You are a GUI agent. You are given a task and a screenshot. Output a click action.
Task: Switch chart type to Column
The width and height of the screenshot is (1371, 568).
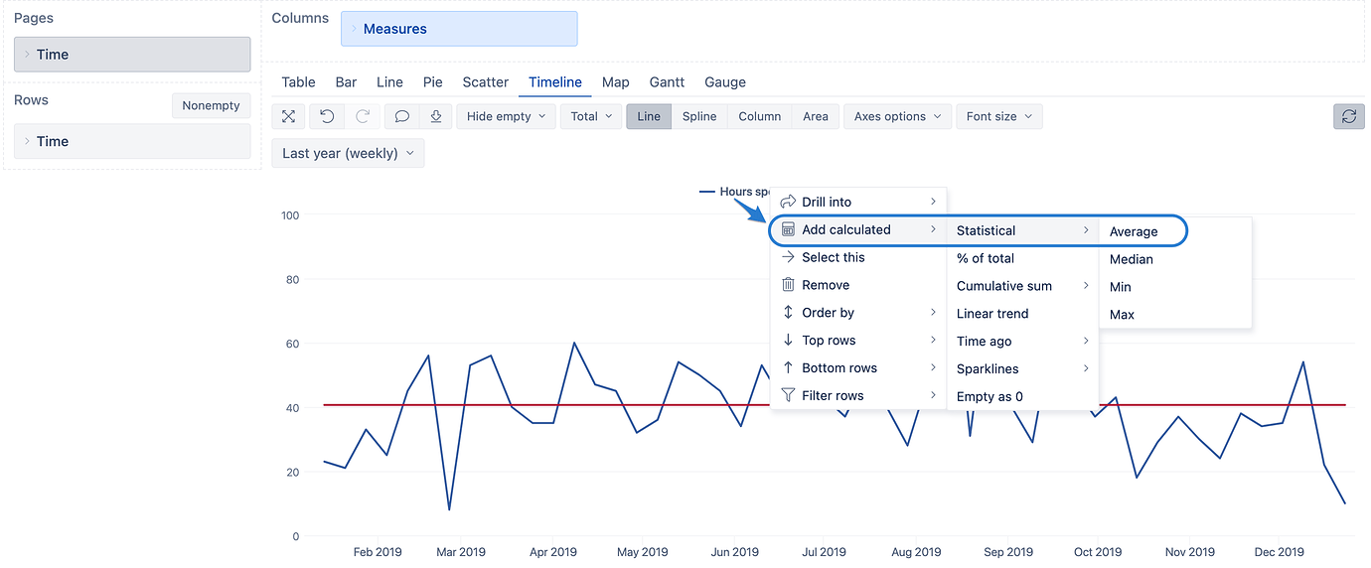759,116
